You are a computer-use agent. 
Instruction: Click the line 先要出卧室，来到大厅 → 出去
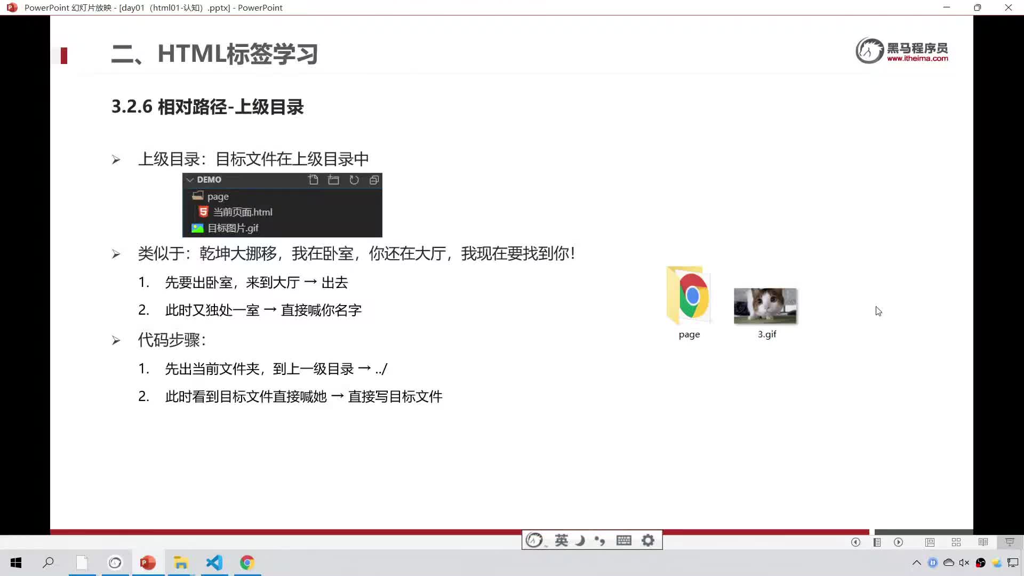257,282
